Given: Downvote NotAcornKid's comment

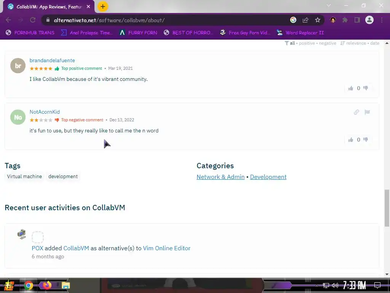Looking at the screenshot, I should point(366,140).
